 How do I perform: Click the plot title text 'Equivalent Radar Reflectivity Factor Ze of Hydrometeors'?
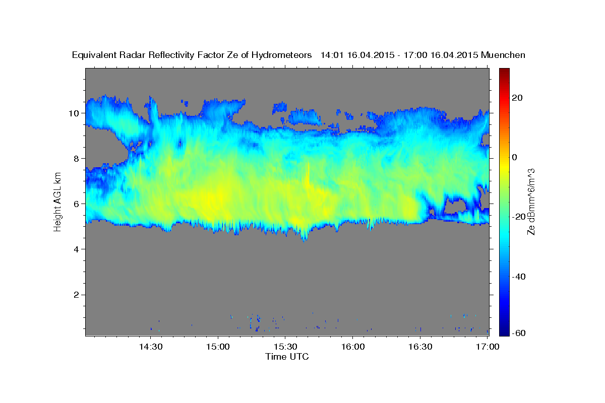click(192, 55)
